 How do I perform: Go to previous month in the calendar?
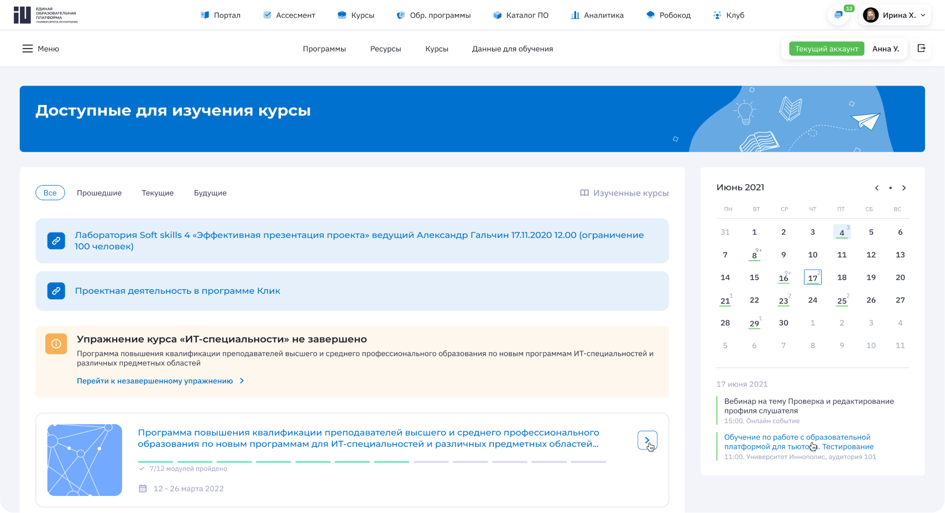tap(877, 188)
